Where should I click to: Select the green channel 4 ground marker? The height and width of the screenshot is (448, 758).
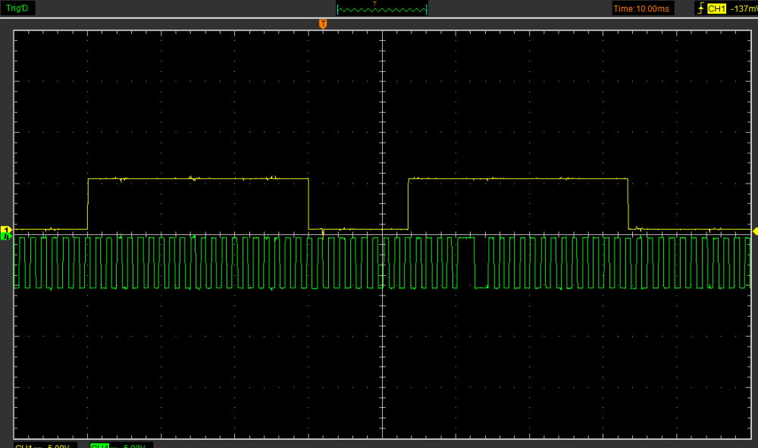coord(7,237)
